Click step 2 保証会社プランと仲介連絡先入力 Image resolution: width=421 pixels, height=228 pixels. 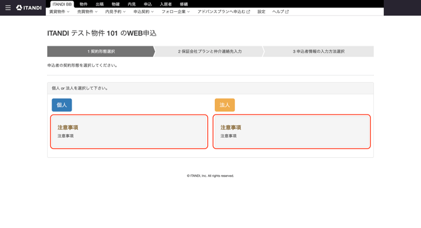click(x=210, y=51)
